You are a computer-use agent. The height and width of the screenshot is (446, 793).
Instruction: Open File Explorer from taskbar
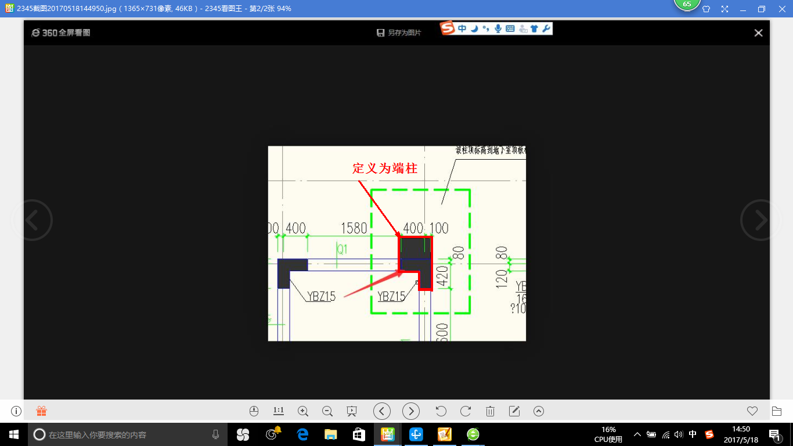[x=330, y=434]
